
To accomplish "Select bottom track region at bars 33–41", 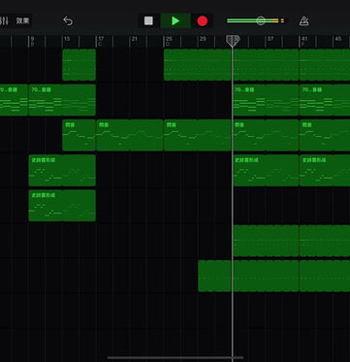I will (266, 276).
